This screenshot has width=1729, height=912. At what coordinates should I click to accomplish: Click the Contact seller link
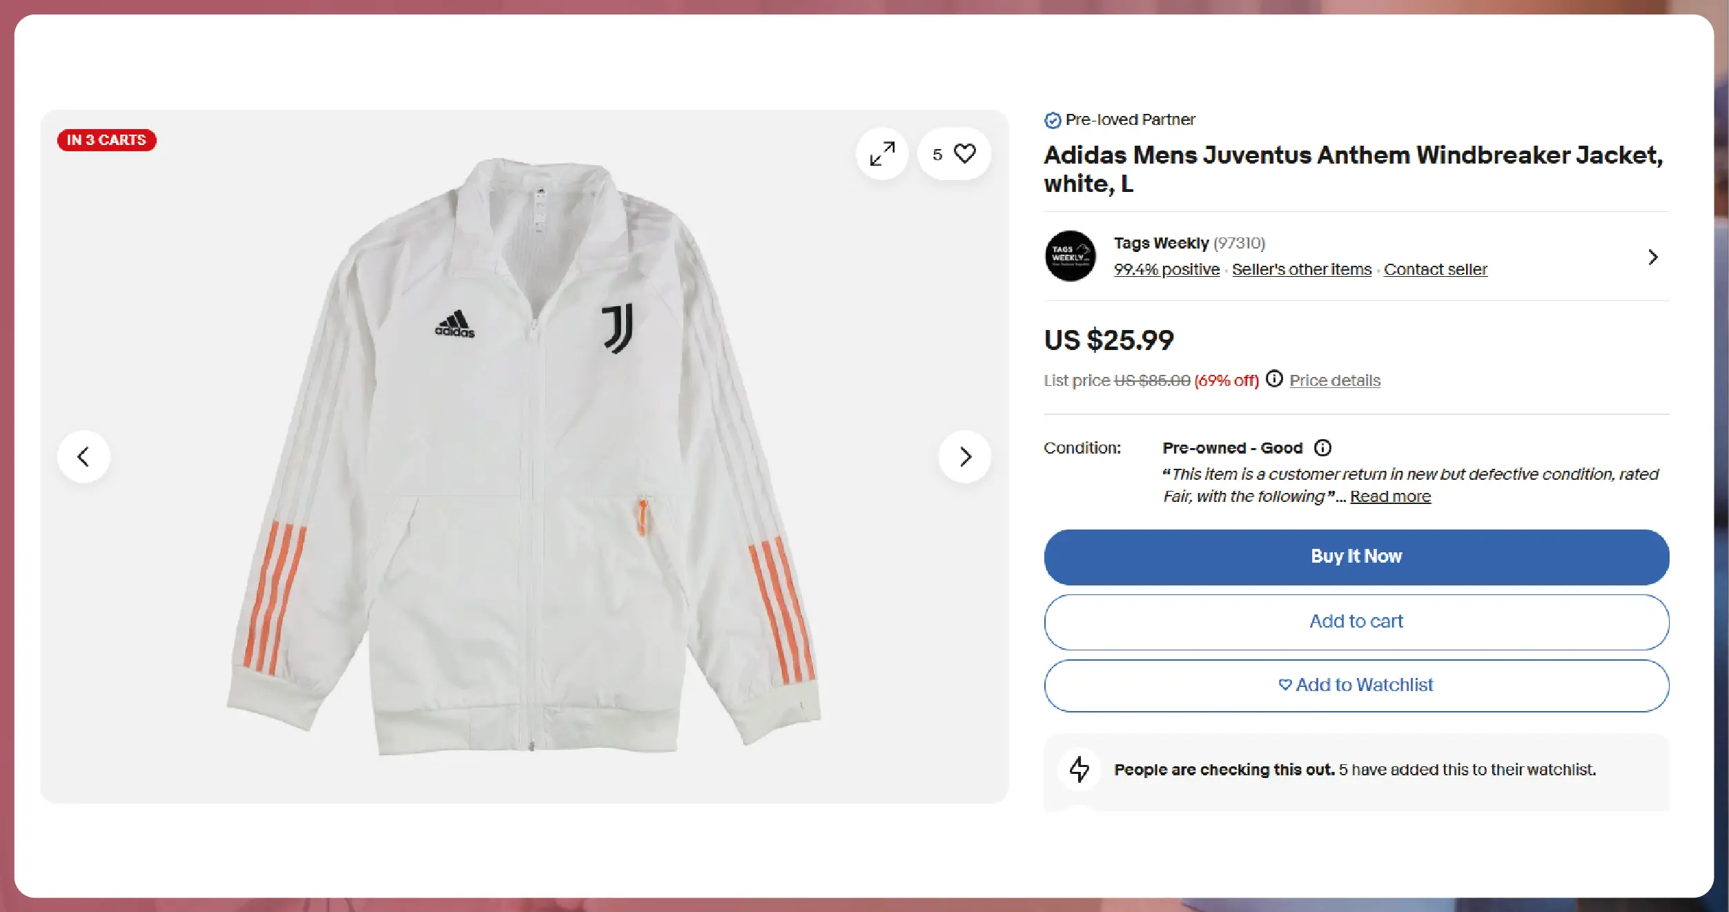coord(1435,269)
